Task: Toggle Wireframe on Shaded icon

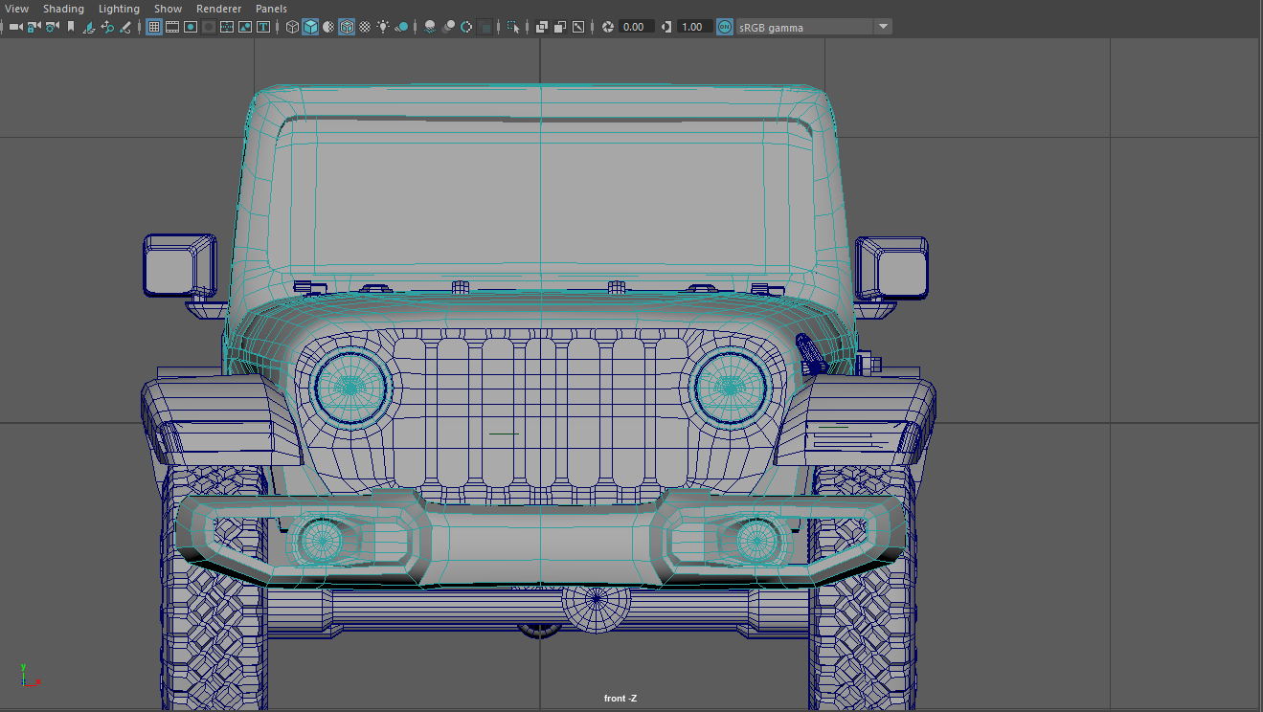Action: [x=347, y=27]
